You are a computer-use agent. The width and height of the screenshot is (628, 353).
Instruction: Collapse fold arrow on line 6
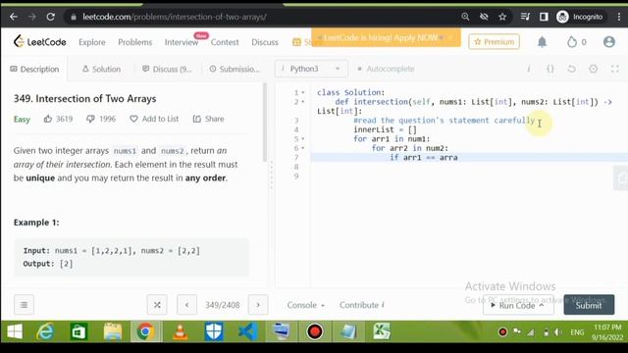(x=303, y=148)
